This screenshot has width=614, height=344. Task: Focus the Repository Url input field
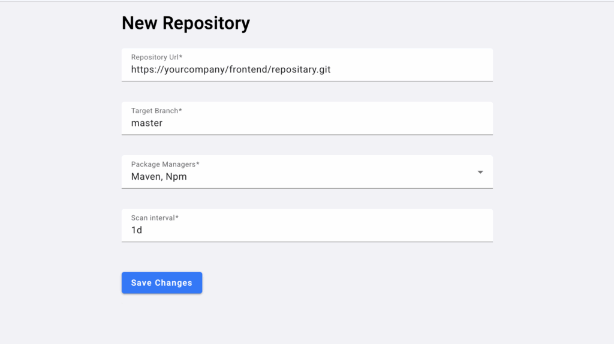pos(307,65)
